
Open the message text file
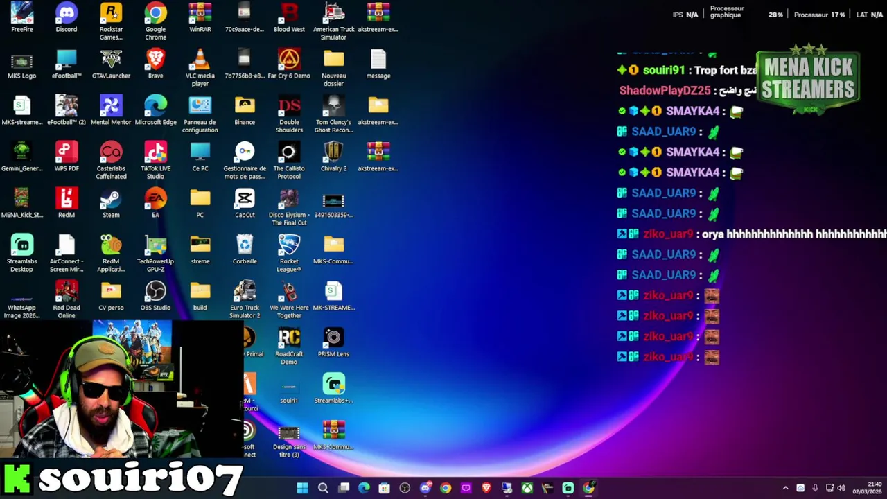pyautogui.click(x=378, y=64)
